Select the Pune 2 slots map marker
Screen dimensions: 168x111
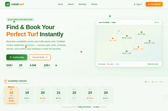coord(113,39)
